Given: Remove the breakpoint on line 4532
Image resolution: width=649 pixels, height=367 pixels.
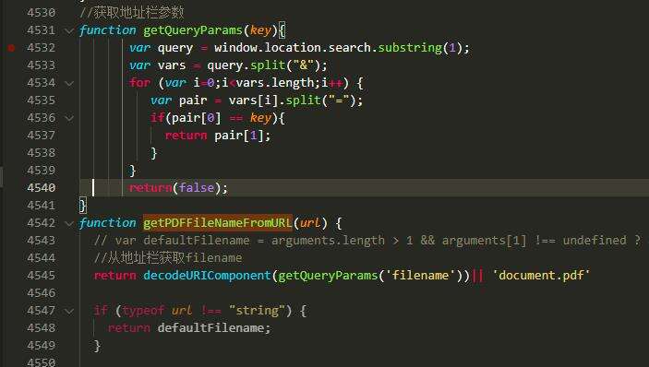Looking at the screenshot, I should (12, 48).
